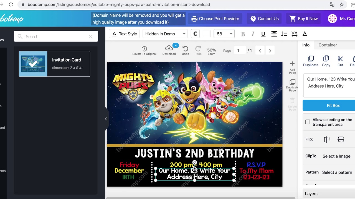Open text alignment options
The height and width of the screenshot is (199, 355).
pyautogui.click(x=274, y=34)
